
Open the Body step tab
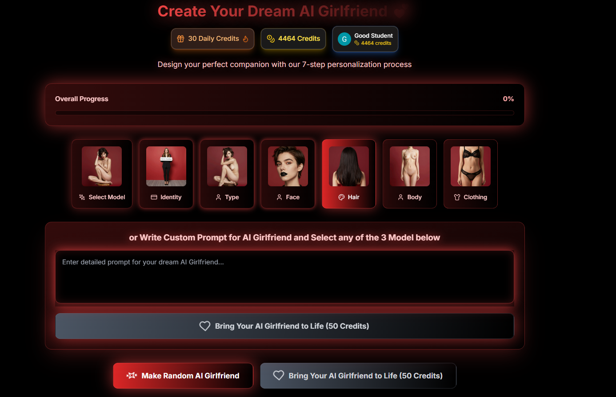[x=410, y=174]
